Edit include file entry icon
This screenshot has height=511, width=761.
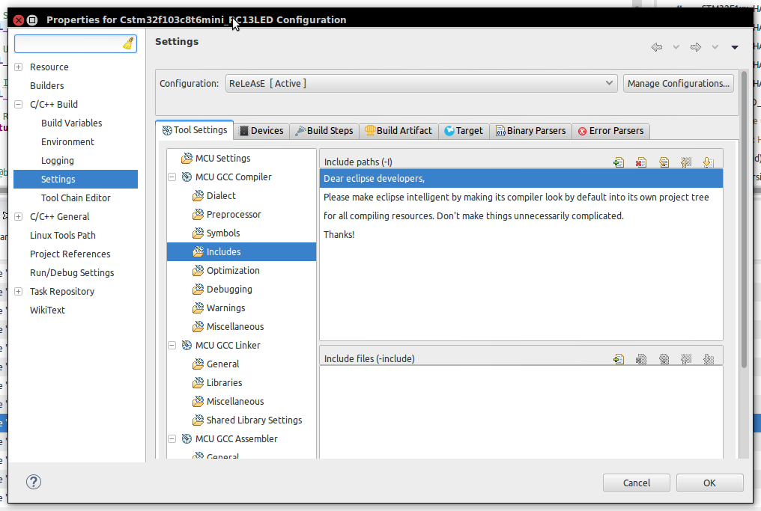(x=664, y=359)
